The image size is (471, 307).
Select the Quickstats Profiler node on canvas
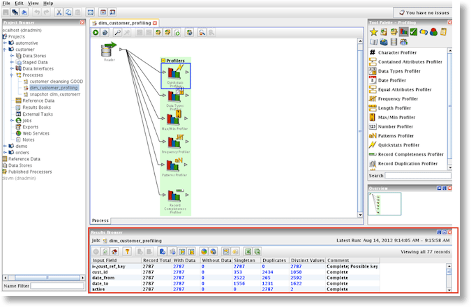[x=175, y=75]
